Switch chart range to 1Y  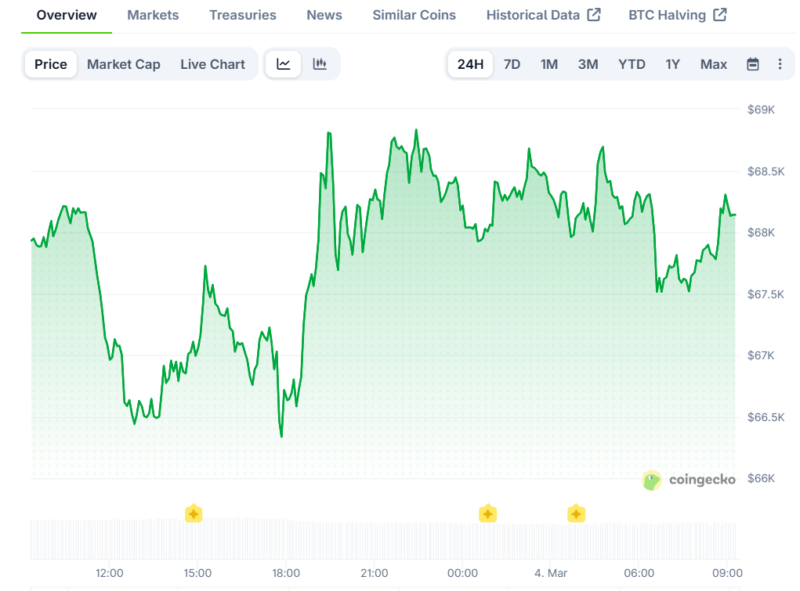tap(672, 64)
